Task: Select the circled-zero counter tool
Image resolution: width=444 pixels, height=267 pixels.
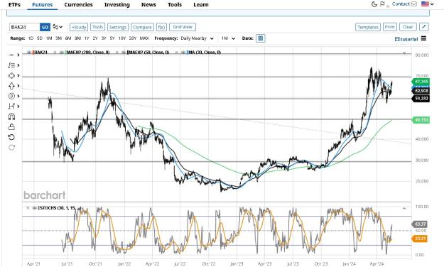Action: [11, 97]
